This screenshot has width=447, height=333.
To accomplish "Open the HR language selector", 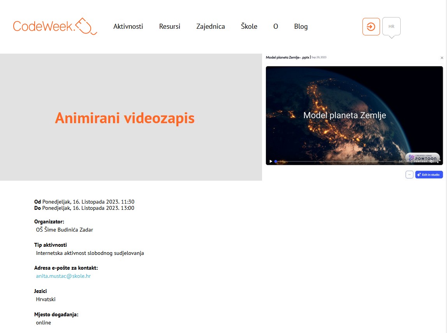I will coord(391,26).
